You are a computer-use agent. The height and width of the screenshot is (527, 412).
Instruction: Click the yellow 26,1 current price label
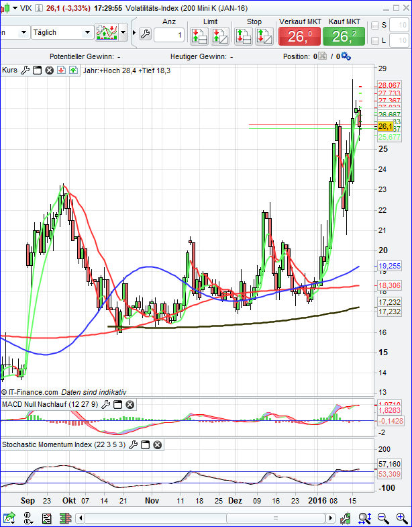pos(385,126)
